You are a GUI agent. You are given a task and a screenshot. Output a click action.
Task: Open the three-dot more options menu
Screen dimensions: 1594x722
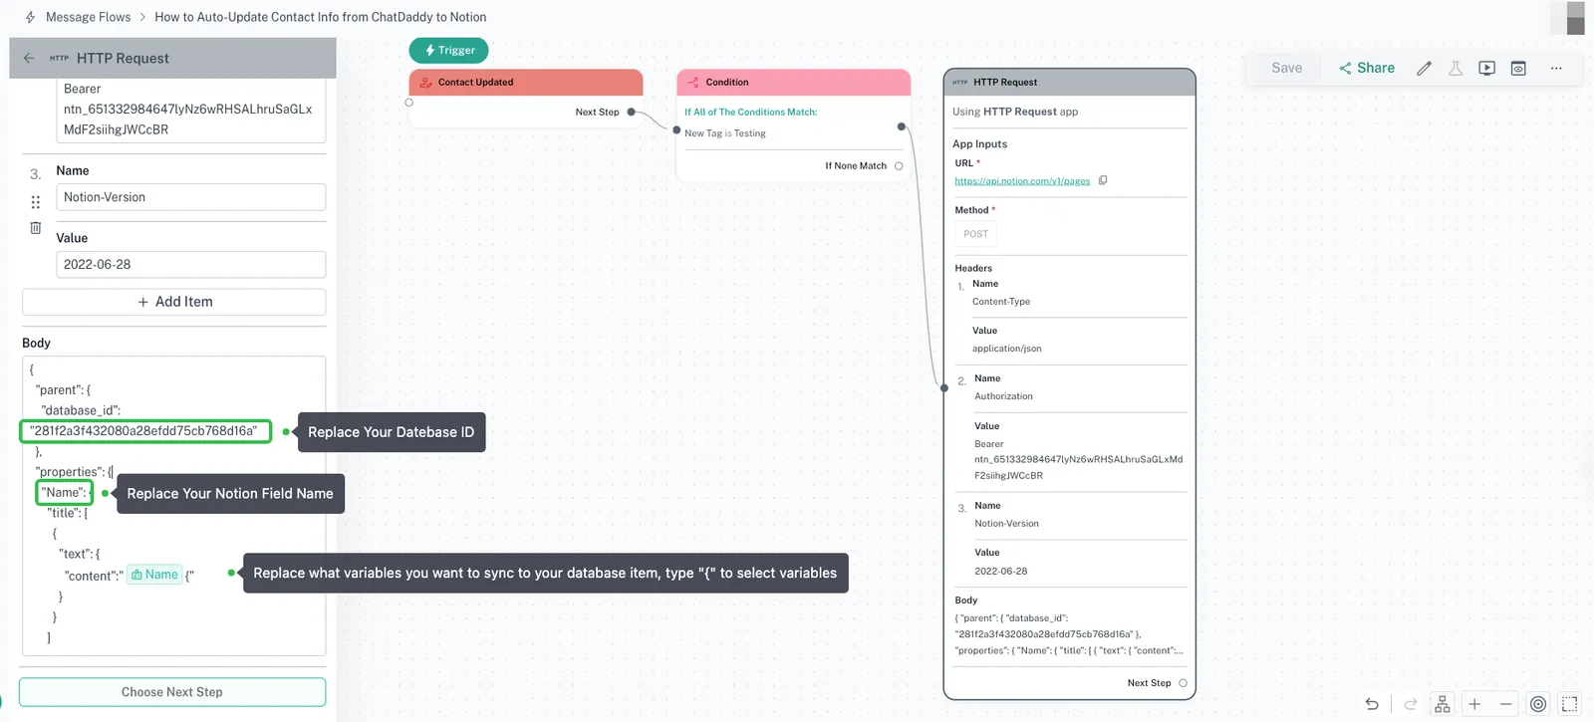pos(1556,69)
